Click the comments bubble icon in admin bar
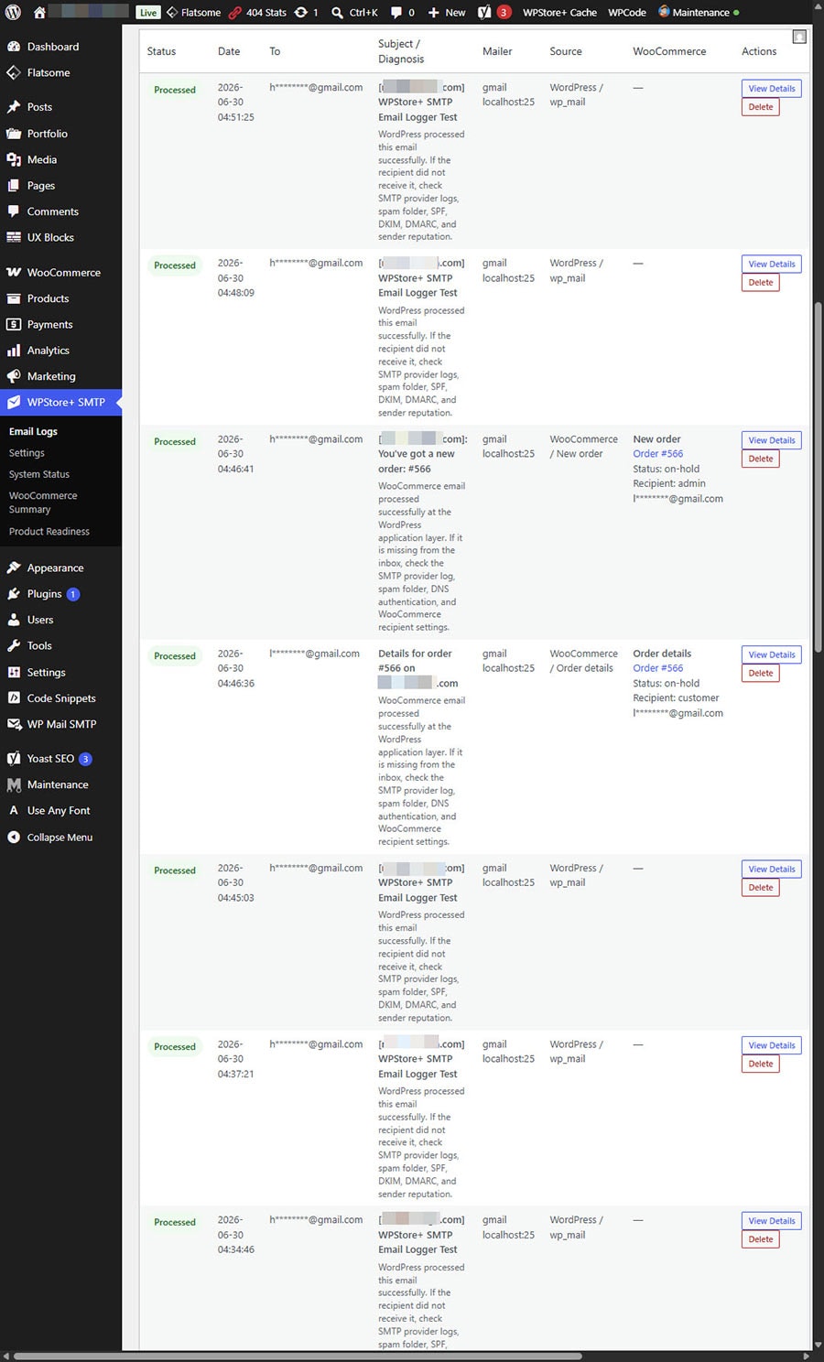The width and height of the screenshot is (824, 1362). (396, 13)
